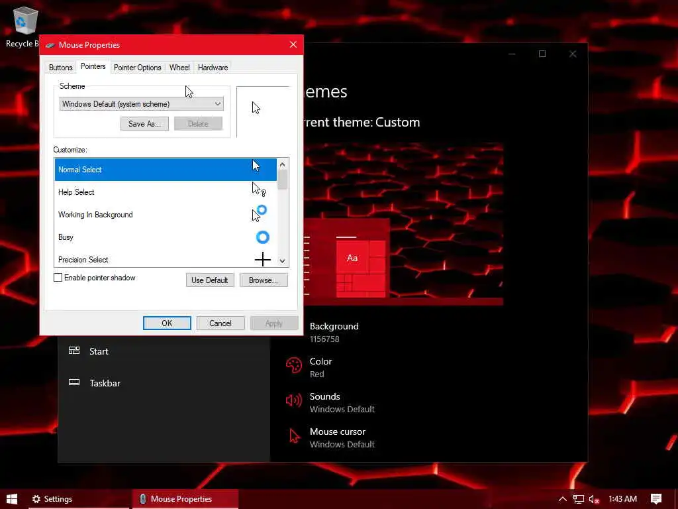
Task: Open Background setting in Settings window
Action: pos(334,332)
